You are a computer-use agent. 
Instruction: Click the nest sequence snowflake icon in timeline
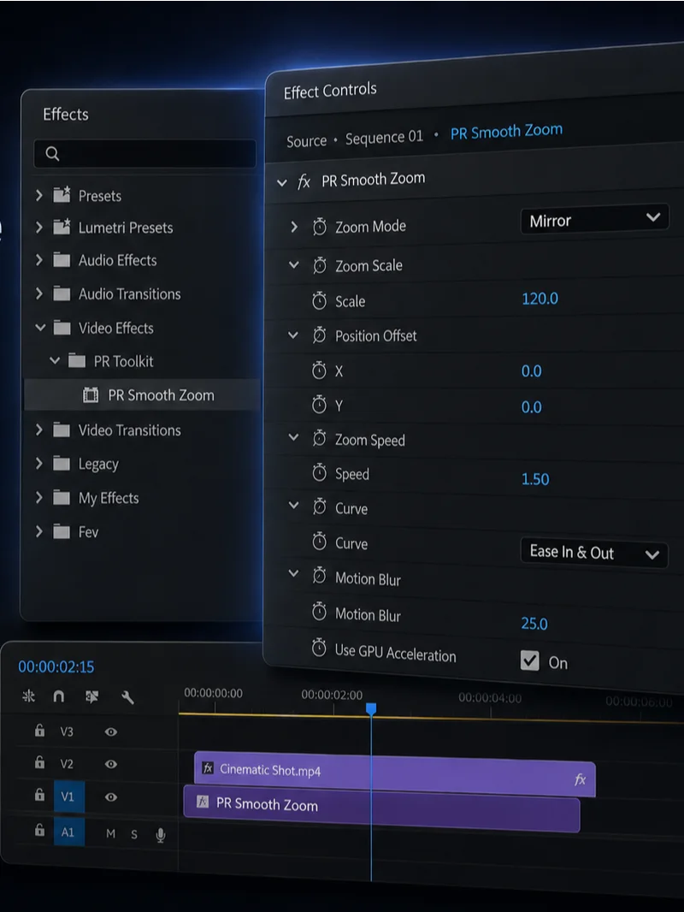(x=28, y=696)
